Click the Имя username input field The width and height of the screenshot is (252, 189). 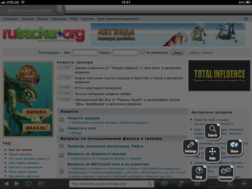coord(85,52)
